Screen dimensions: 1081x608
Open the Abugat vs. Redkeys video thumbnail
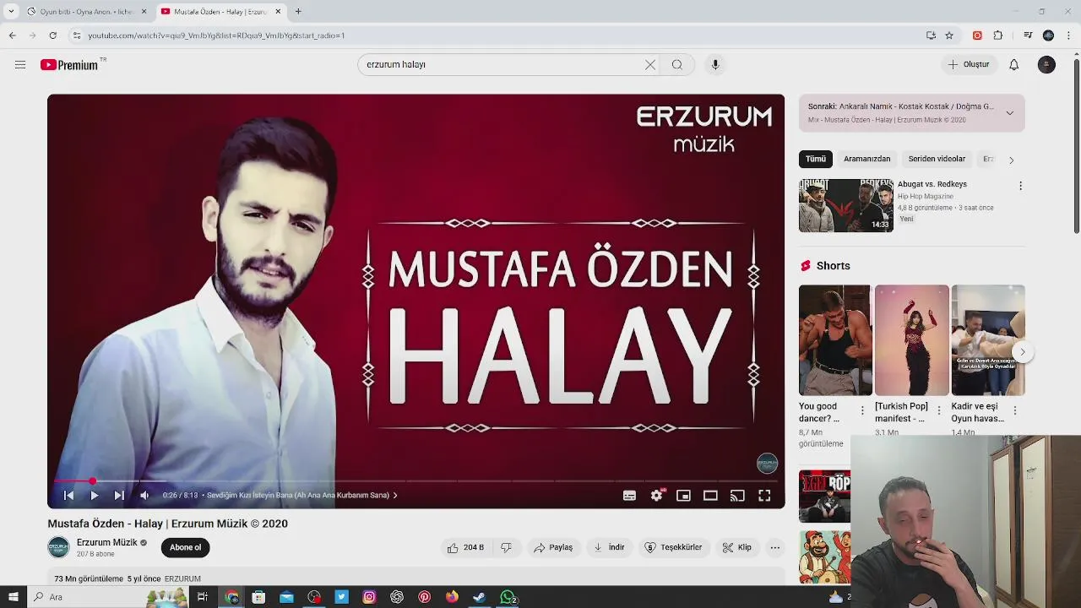point(846,205)
